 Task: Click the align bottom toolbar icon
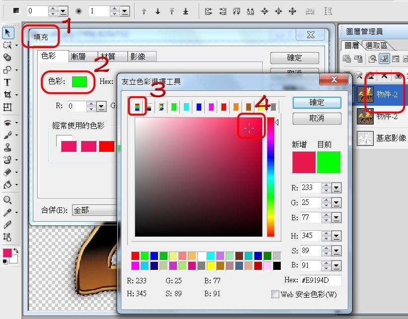(x=250, y=11)
